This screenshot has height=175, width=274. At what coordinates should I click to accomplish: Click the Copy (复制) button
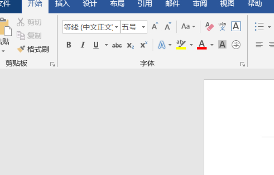click(29, 36)
